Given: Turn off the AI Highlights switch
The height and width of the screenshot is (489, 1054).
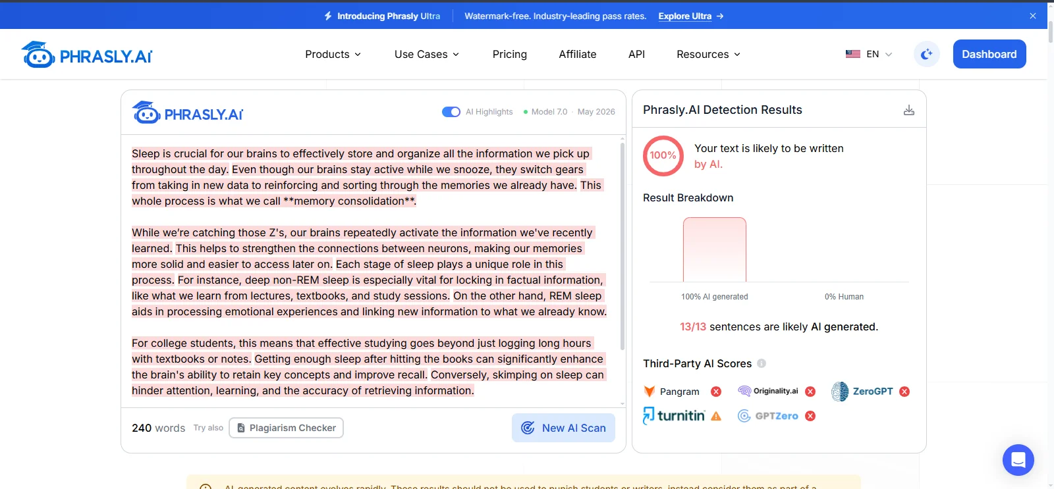Looking at the screenshot, I should tap(451, 112).
